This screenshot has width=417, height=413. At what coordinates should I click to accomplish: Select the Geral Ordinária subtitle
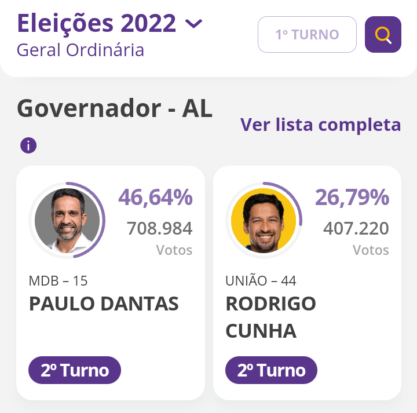pyautogui.click(x=81, y=50)
